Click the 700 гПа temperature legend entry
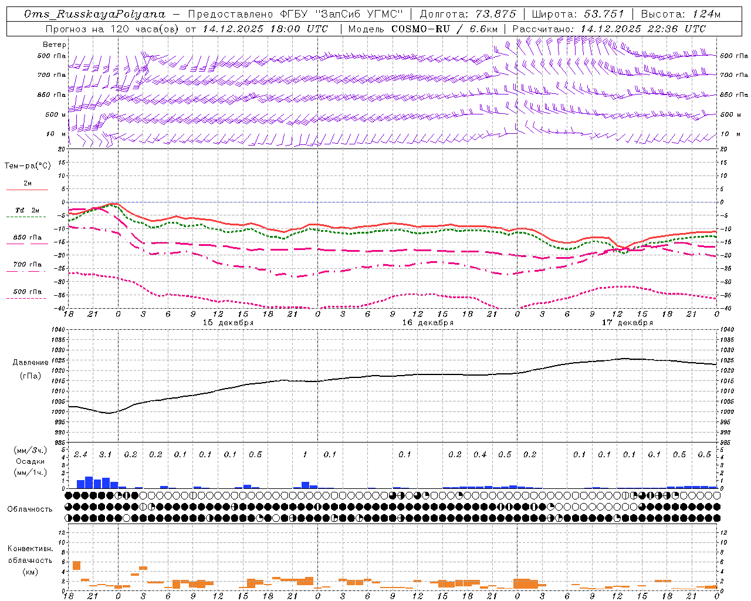Viewport: 751px width, 601px height. pyautogui.click(x=28, y=265)
